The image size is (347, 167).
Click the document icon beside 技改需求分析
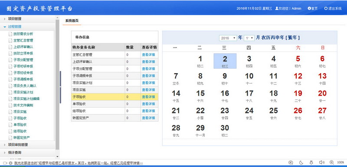[10, 34]
